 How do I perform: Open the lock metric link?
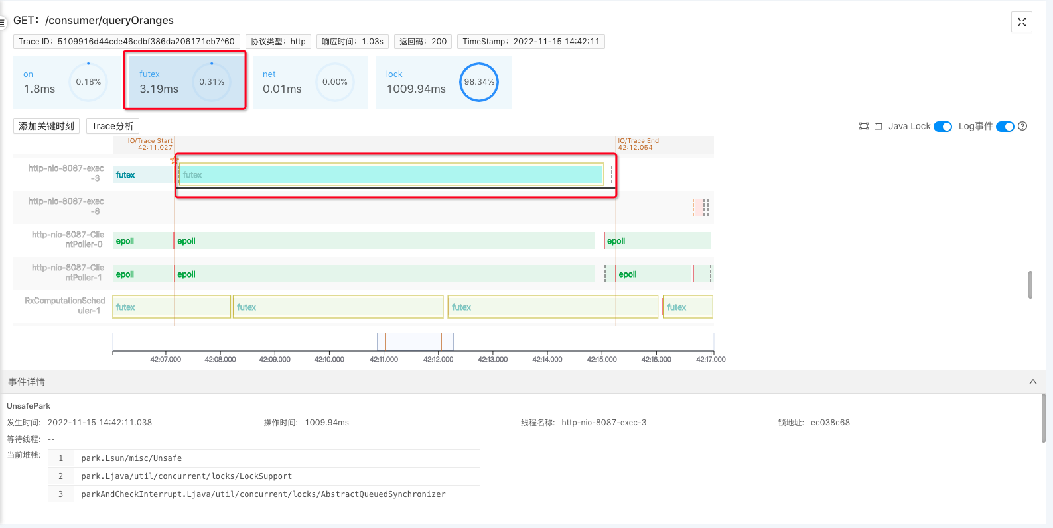[x=394, y=74]
